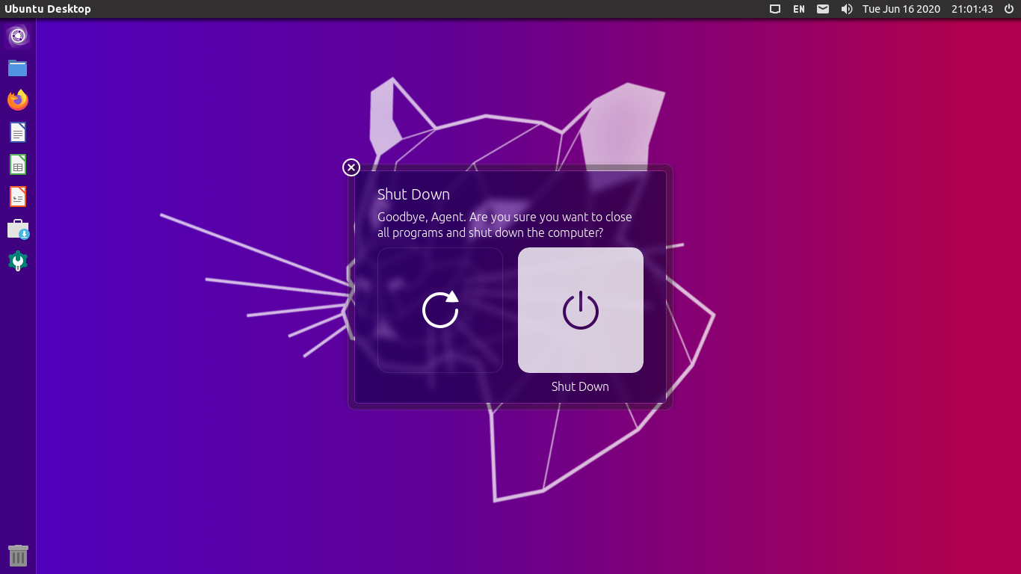Click the "Shut Down" dialog heading

(413, 194)
